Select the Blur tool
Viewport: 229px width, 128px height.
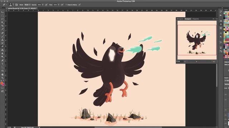[3, 53]
